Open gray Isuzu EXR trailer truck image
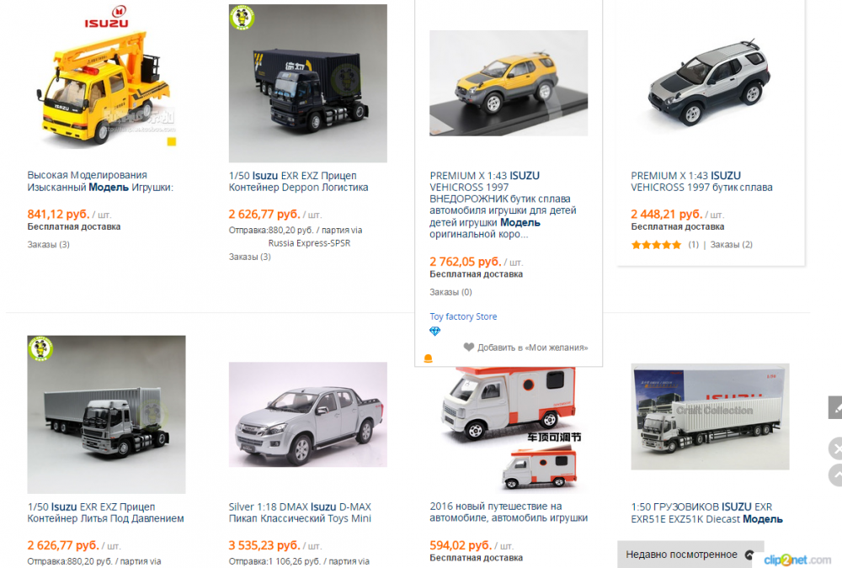The width and height of the screenshot is (842, 568). 106,415
